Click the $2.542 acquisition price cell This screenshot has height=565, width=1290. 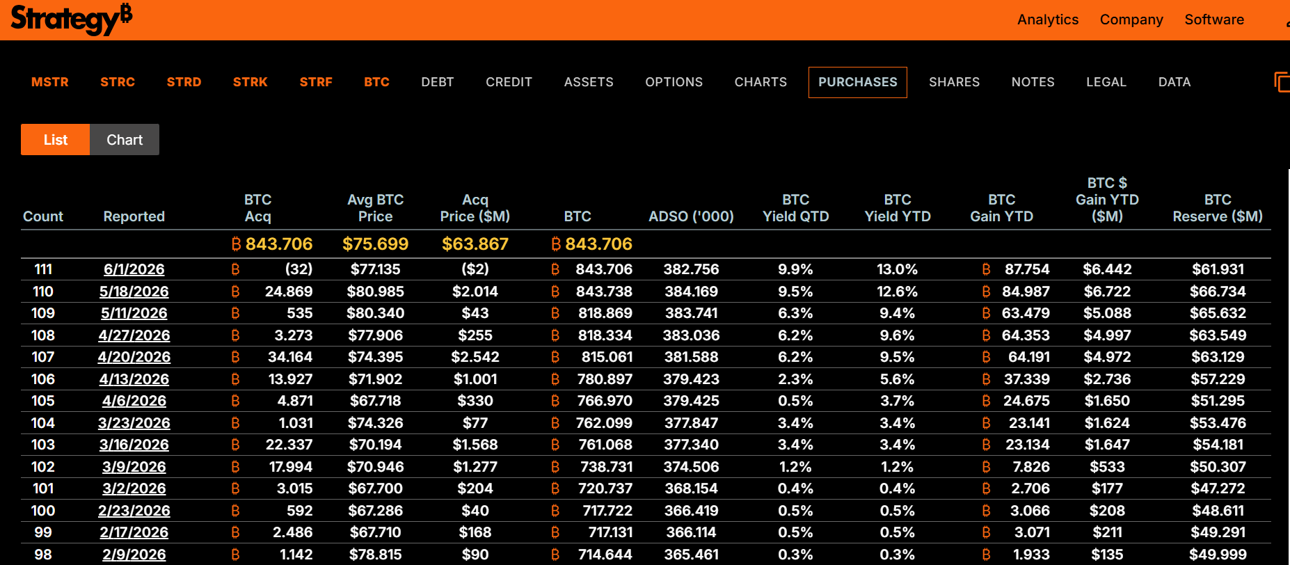(x=475, y=357)
